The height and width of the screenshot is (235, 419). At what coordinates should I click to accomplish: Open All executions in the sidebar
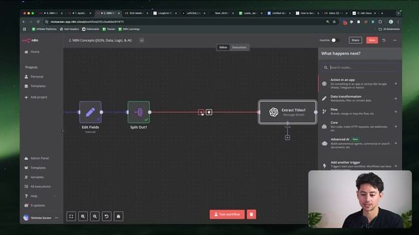[x=41, y=187]
